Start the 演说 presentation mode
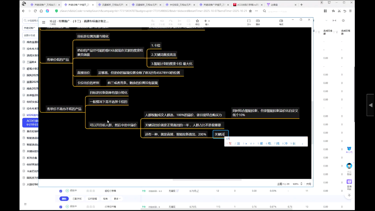Screen dimensions: 375x211 pos(258,21)
